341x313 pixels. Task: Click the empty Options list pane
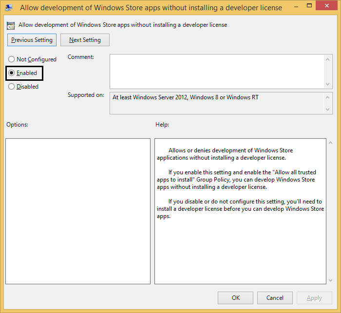point(78,211)
